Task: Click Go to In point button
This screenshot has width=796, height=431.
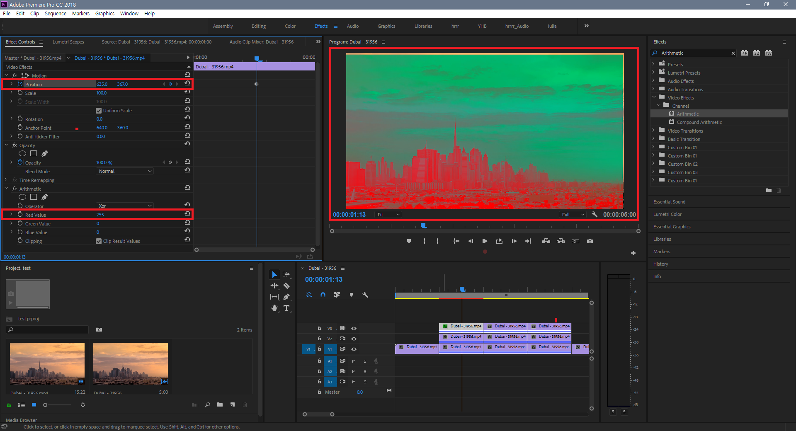Action: click(456, 241)
